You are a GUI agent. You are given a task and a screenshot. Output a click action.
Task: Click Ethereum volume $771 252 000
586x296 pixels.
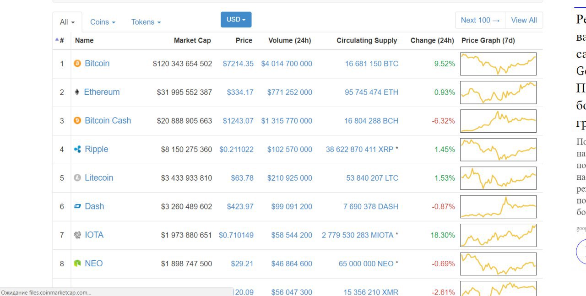point(290,92)
